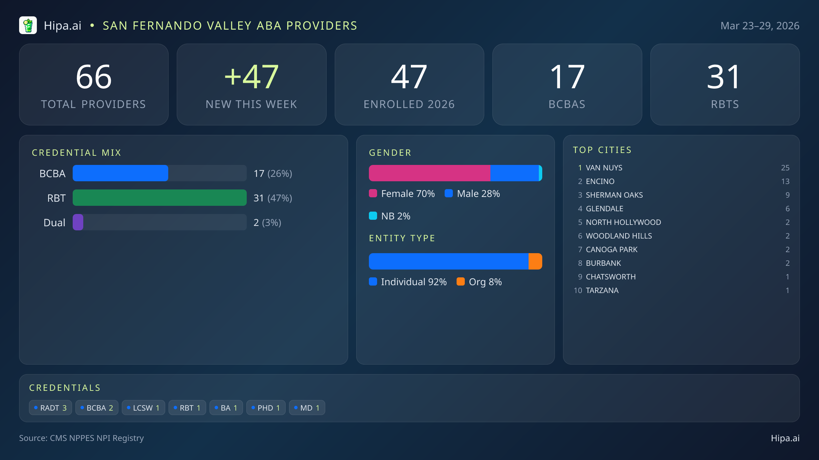
Task: Toggle the RBT 1 credential chip
Action: click(x=187, y=407)
